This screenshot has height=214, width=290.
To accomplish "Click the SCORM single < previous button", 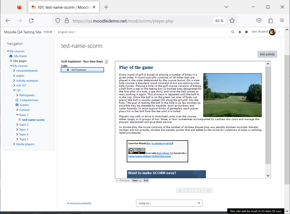I will [x=187, y=191].
